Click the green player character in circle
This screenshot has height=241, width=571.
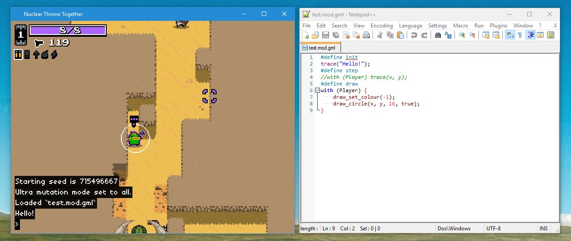point(136,139)
